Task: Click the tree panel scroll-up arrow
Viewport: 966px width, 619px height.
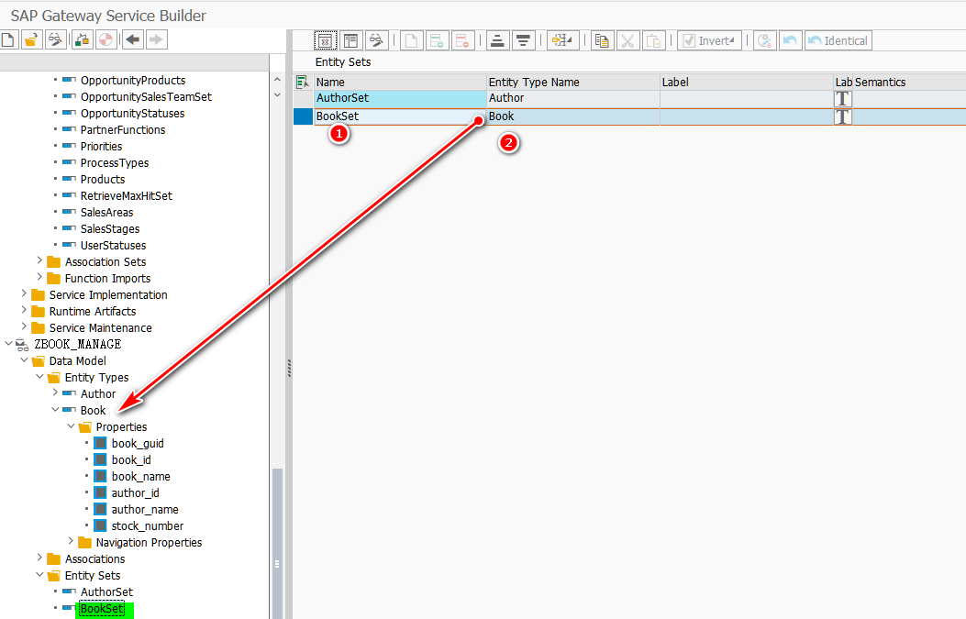Action: pyautogui.click(x=277, y=80)
